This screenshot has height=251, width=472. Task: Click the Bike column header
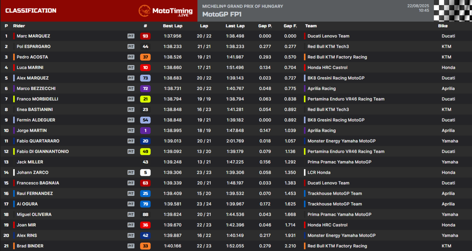pyautogui.click(x=443, y=26)
